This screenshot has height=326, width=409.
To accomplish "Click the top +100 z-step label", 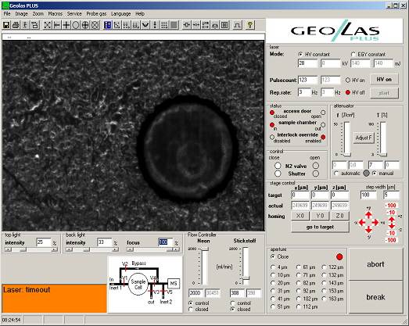I will [x=391, y=206].
